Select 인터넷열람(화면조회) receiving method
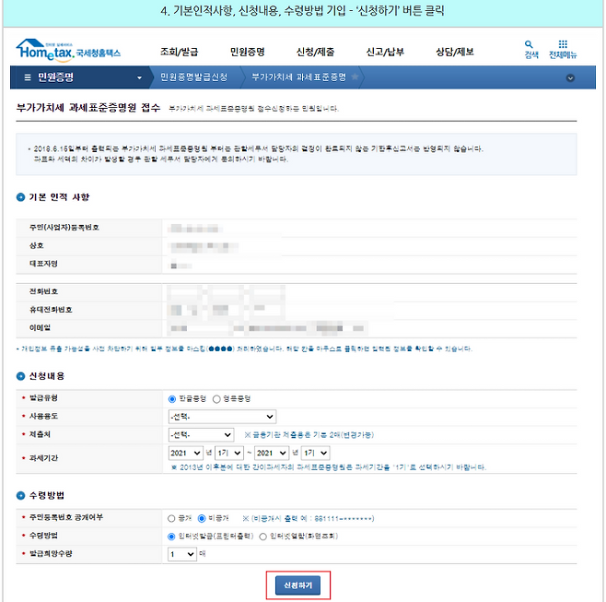 pyautogui.click(x=263, y=536)
